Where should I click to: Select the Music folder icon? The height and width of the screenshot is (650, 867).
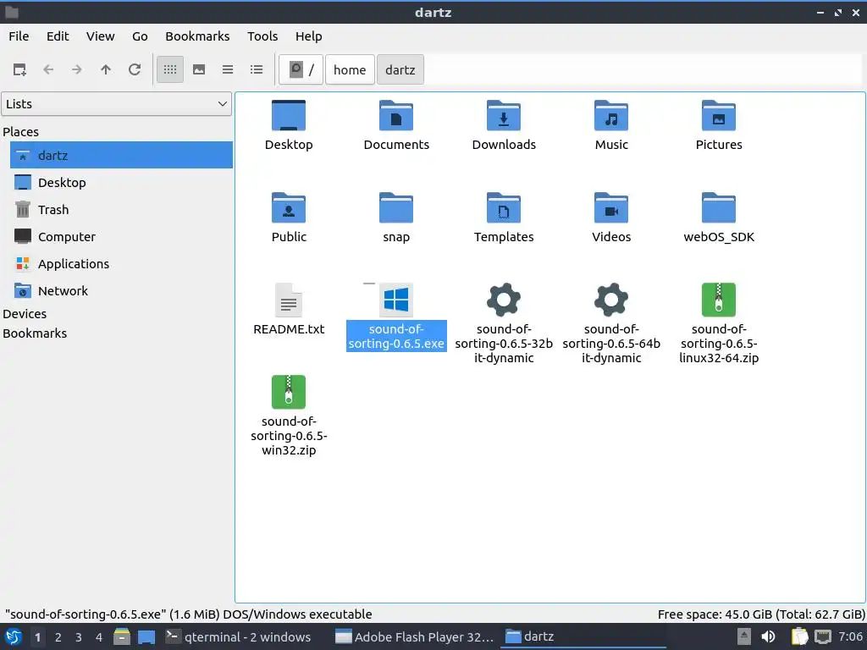point(611,125)
